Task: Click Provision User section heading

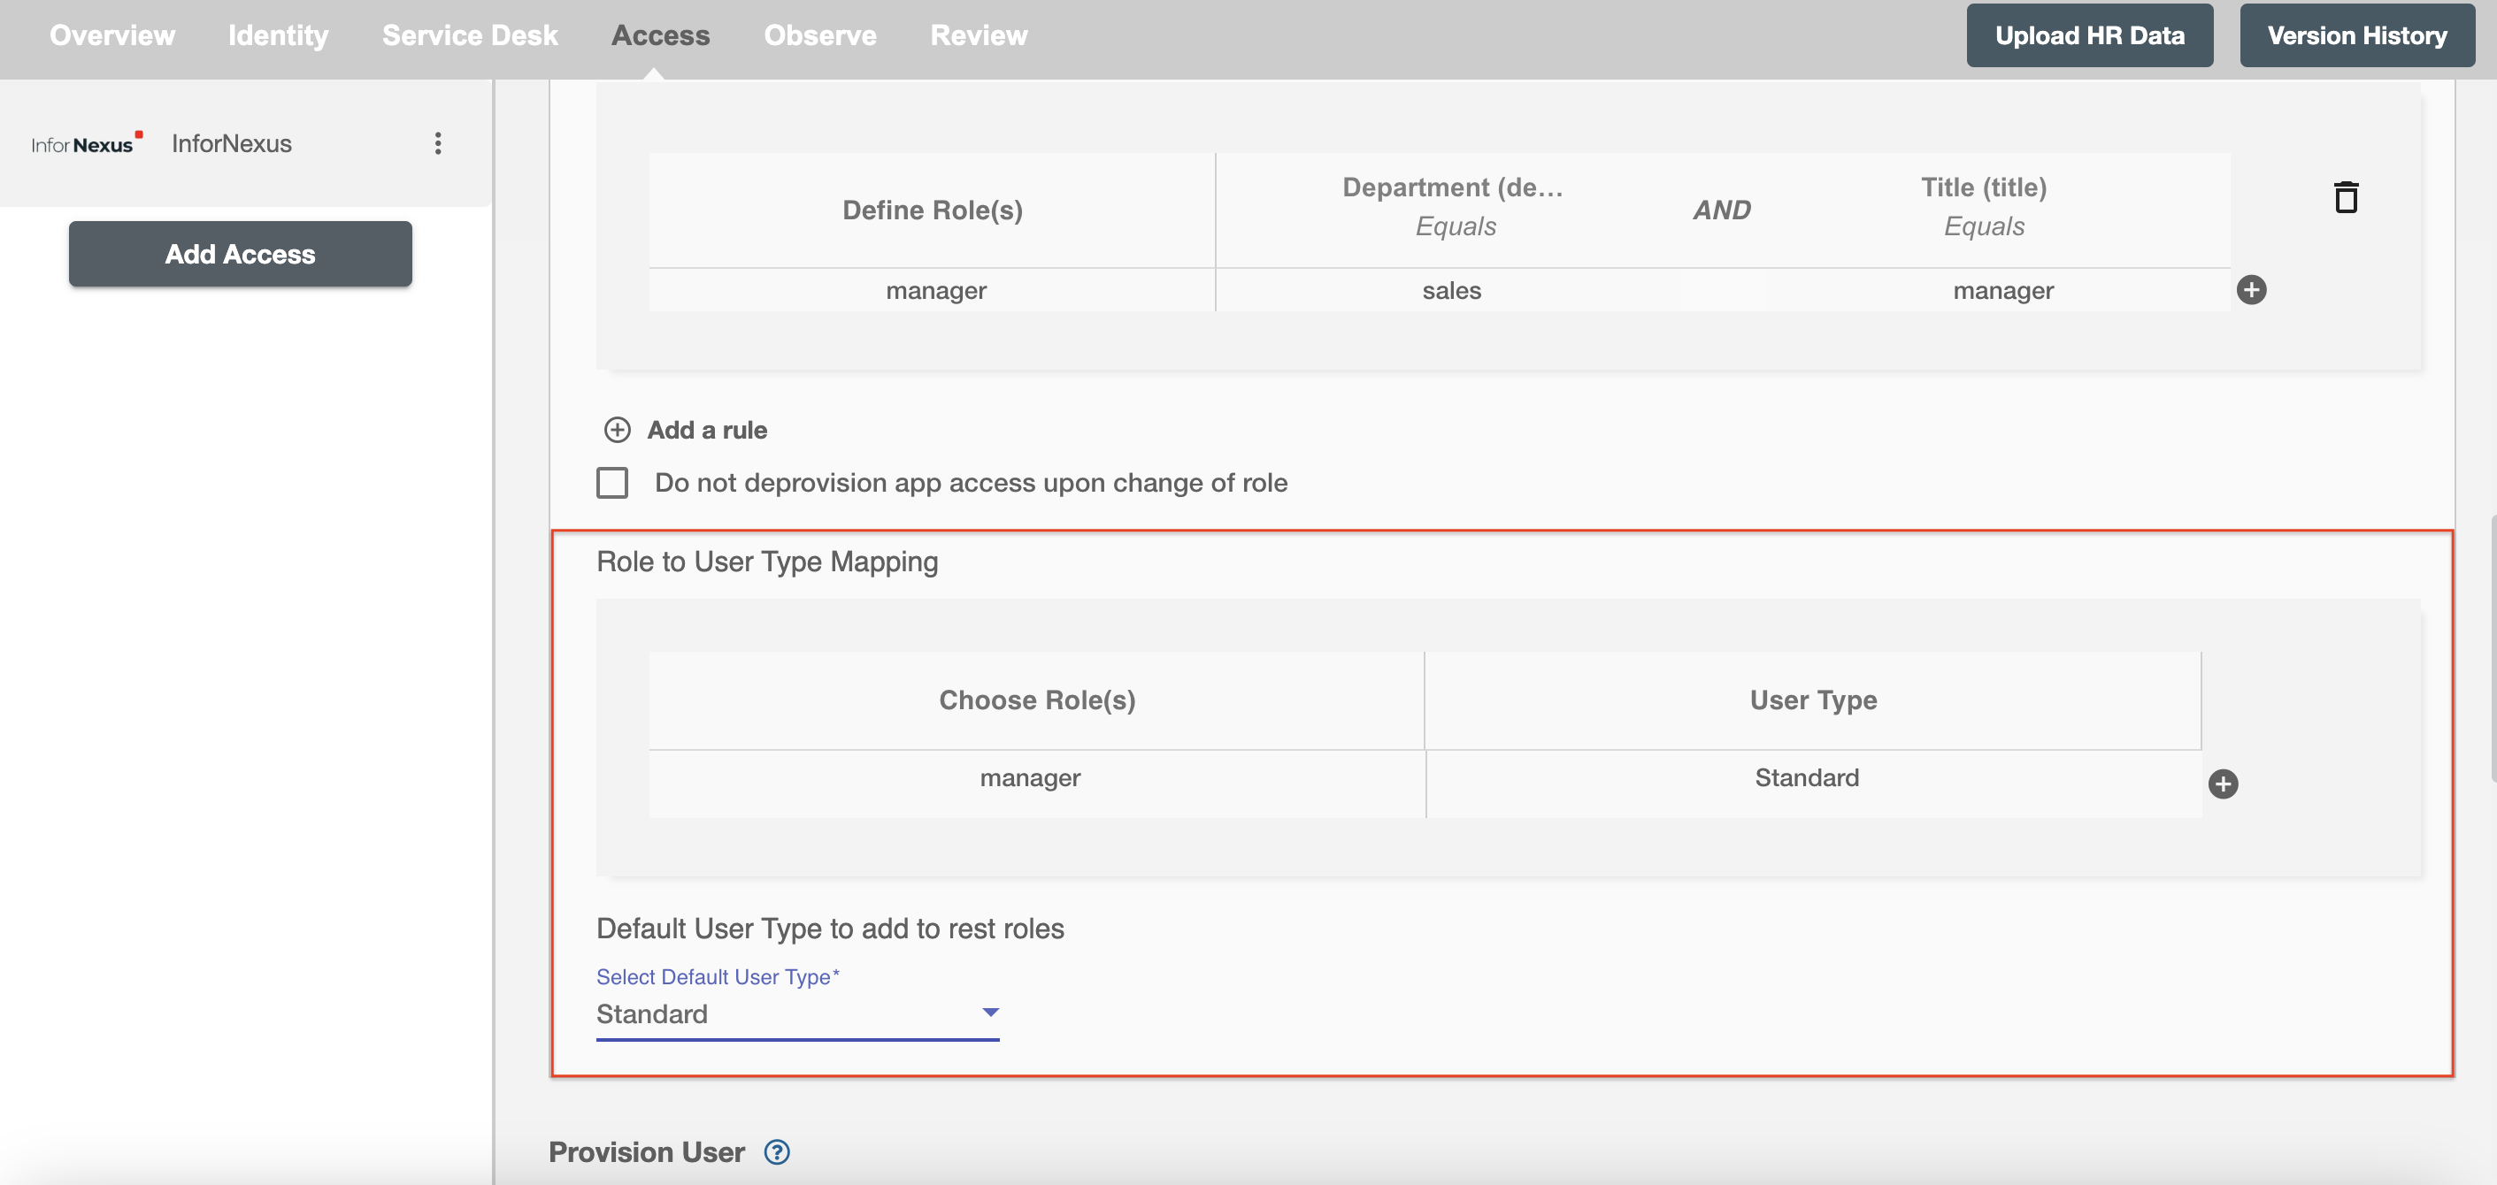Action: [647, 1152]
